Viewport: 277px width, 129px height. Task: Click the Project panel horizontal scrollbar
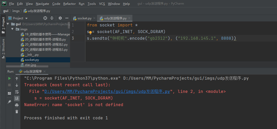(27, 66)
